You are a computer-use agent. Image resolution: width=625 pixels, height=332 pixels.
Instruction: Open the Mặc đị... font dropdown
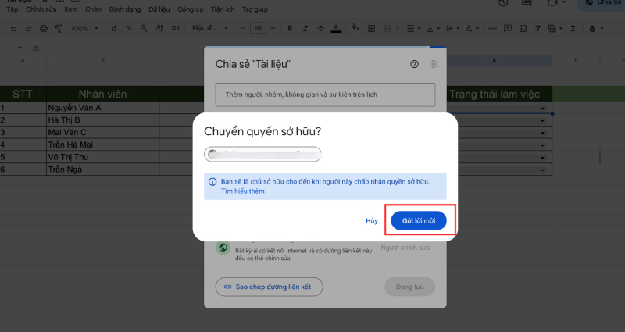coord(209,28)
